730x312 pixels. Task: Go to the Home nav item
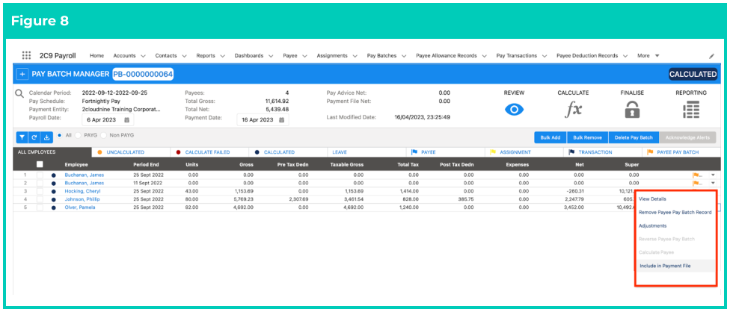96,56
